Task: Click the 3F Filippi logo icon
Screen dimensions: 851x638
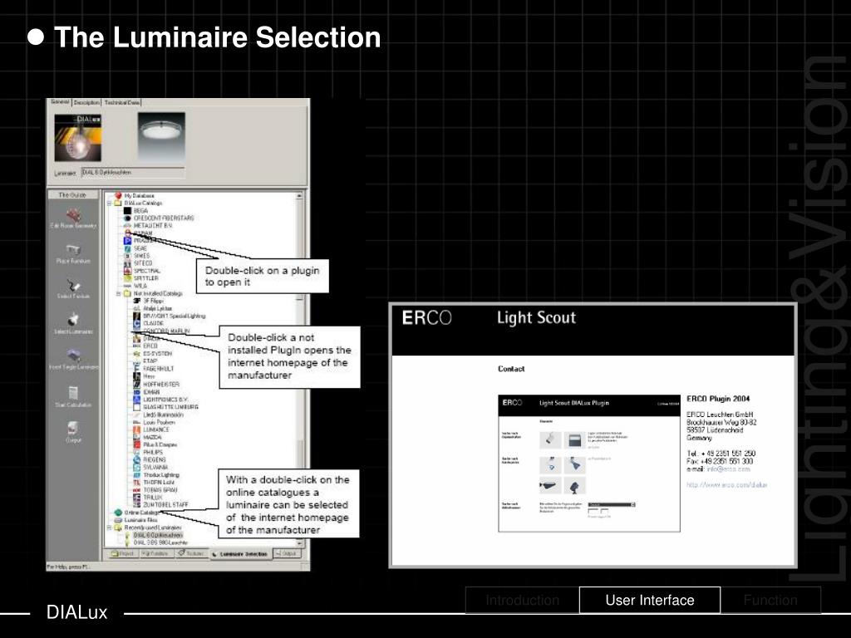Action: 137,301
